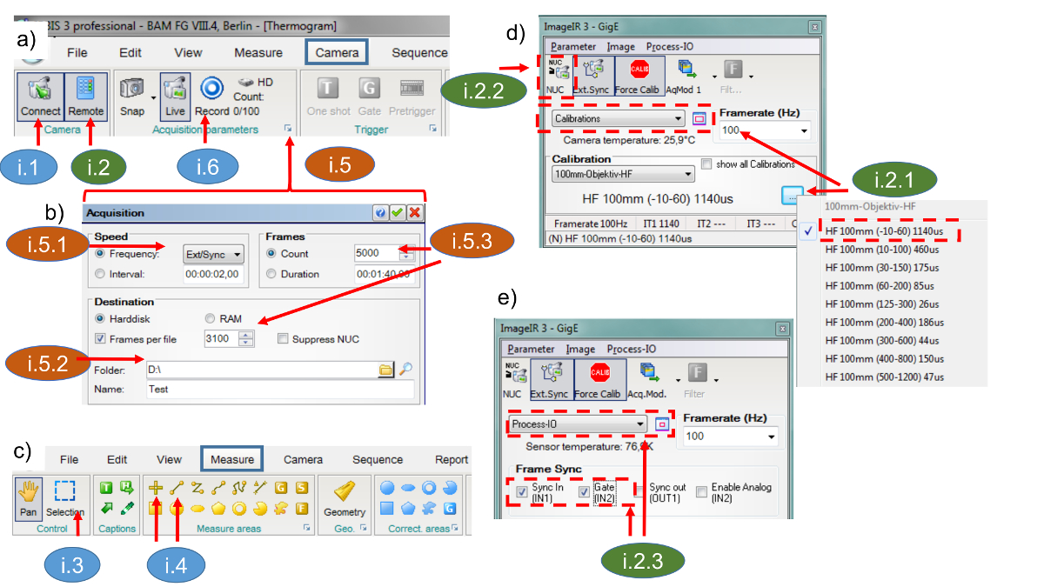Click the folder browse icon beside Folder field
Image resolution: width=1044 pixels, height=587 pixels.
385,370
